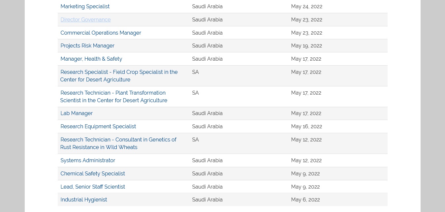The width and height of the screenshot is (445, 212).
Task: Open Chemical Safety Specialist posting
Action: click(x=93, y=174)
